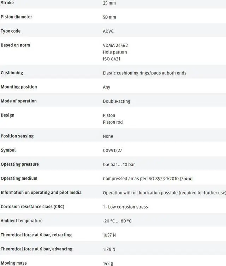
Task: Click the Piston rod design value
Action: click(113, 122)
